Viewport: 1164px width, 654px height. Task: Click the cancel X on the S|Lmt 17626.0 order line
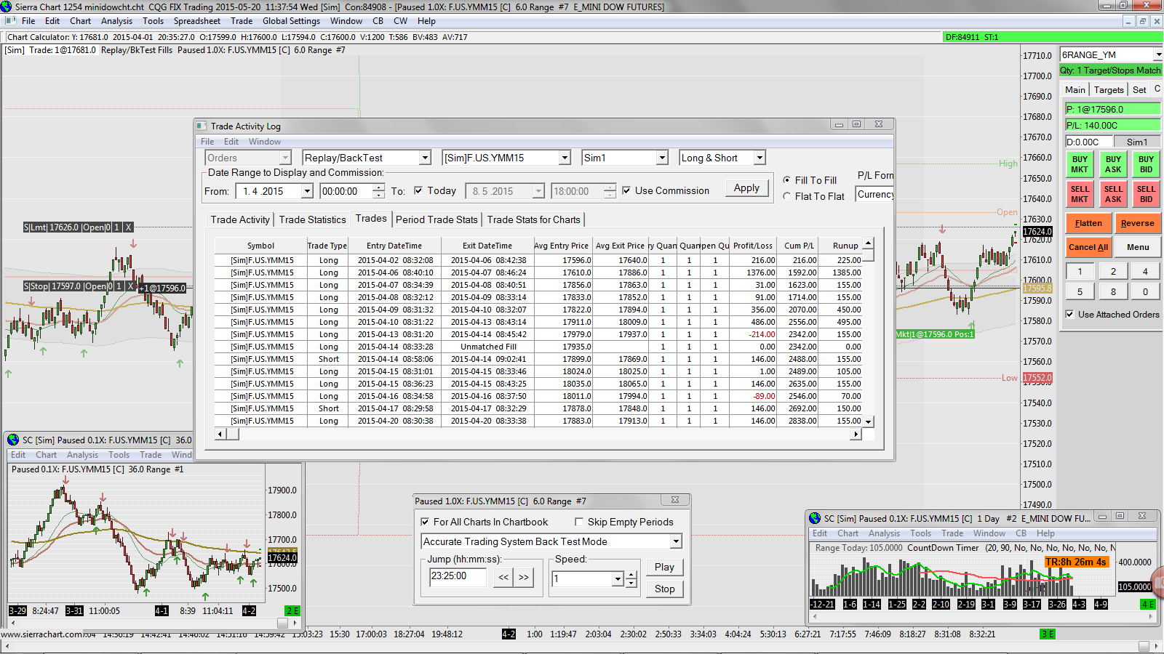point(129,227)
